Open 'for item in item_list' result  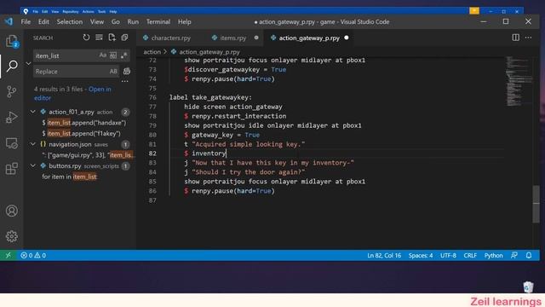(70, 177)
